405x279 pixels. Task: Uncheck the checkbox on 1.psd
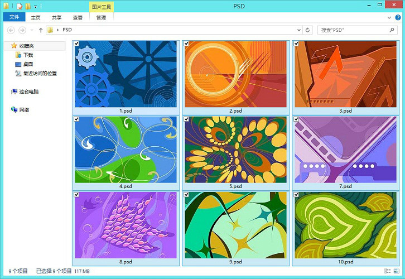pyautogui.click(x=76, y=44)
